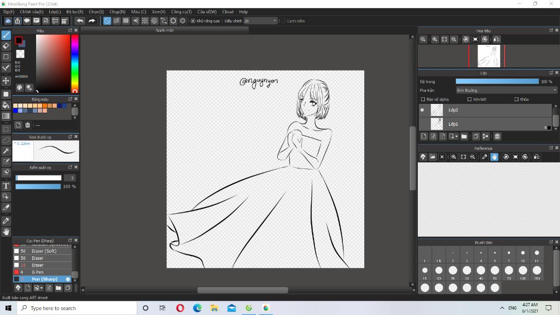The image size is (560, 315).
Task: Open the Lớp(L) menu
Action: point(55,12)
